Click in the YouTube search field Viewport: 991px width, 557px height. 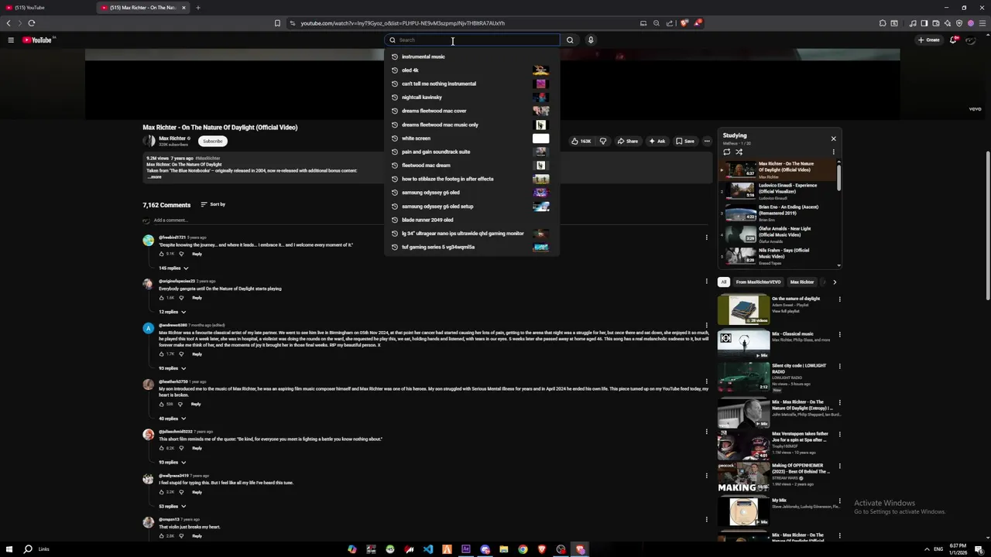(x=472, y=40)
